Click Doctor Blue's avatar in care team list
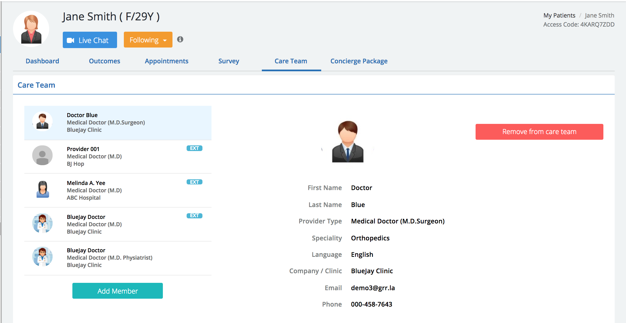The image size is (626, 323). pos(42,121)
